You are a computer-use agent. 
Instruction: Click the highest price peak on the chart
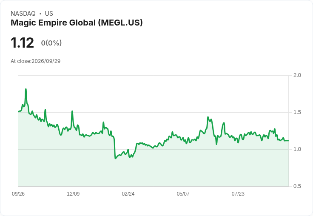(x=26, y=89)
